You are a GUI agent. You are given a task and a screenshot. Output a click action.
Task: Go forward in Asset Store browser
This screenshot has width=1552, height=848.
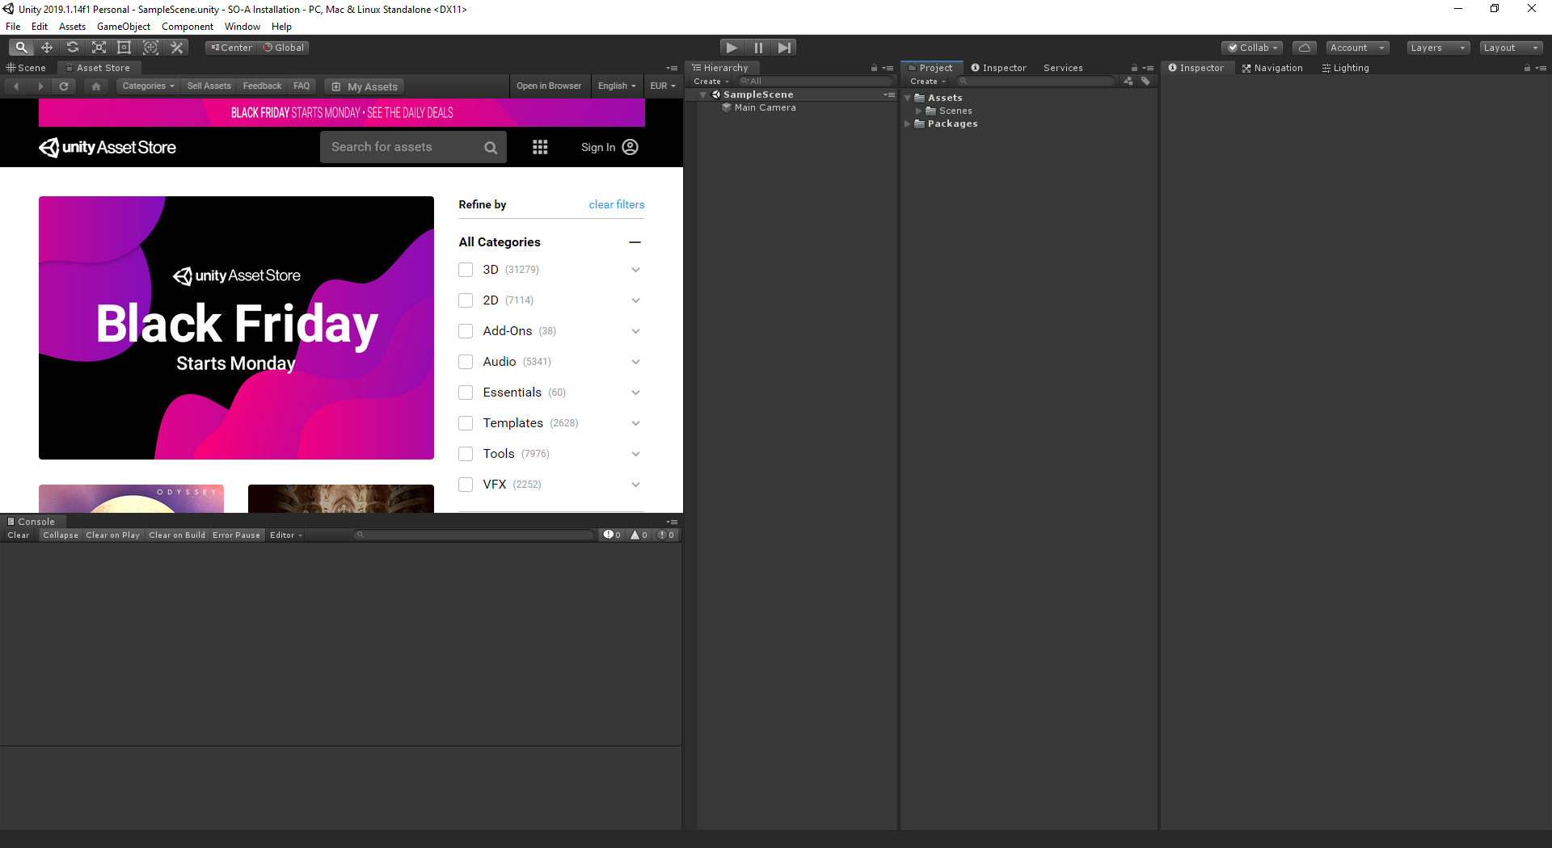40,86
